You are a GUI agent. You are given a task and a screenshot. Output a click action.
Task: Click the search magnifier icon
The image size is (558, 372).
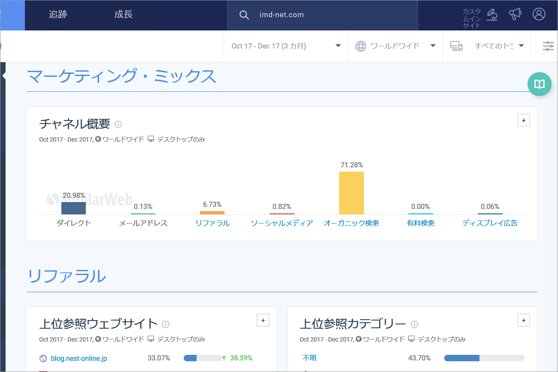point(244,15)
